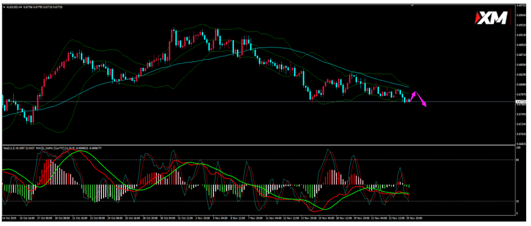Click the 80 level on indicator scale
This screenshot has height=226, width=531.
click(518, 160)
